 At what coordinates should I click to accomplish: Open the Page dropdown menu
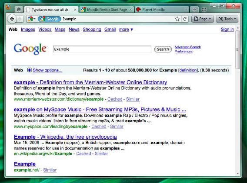click(203, 19)
